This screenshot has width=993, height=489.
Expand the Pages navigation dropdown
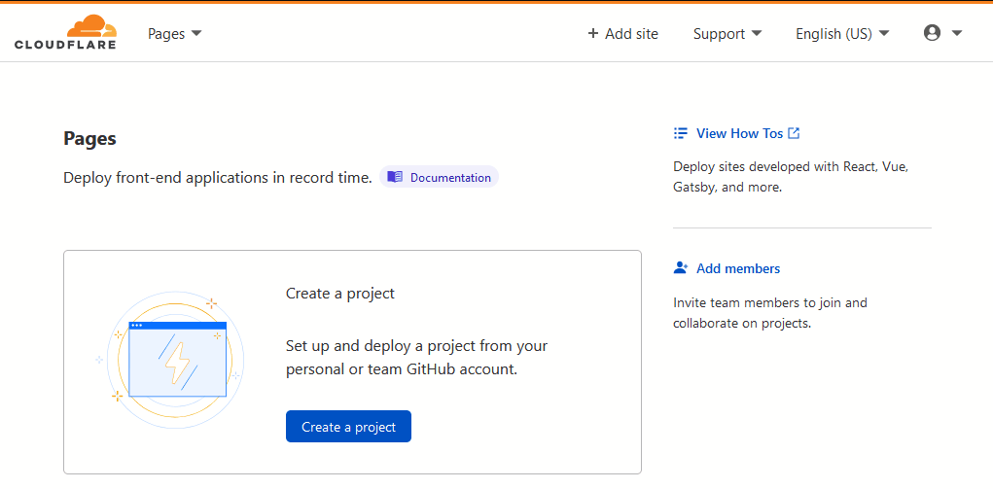point(175,34)
